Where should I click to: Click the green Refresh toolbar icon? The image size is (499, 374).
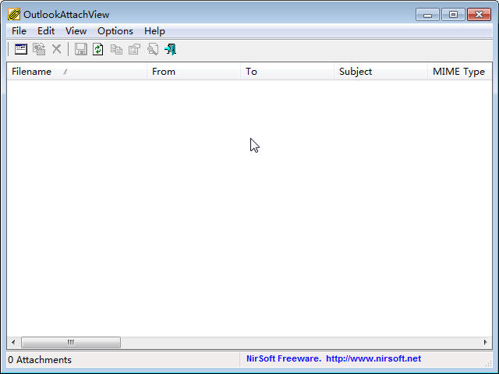98,49
